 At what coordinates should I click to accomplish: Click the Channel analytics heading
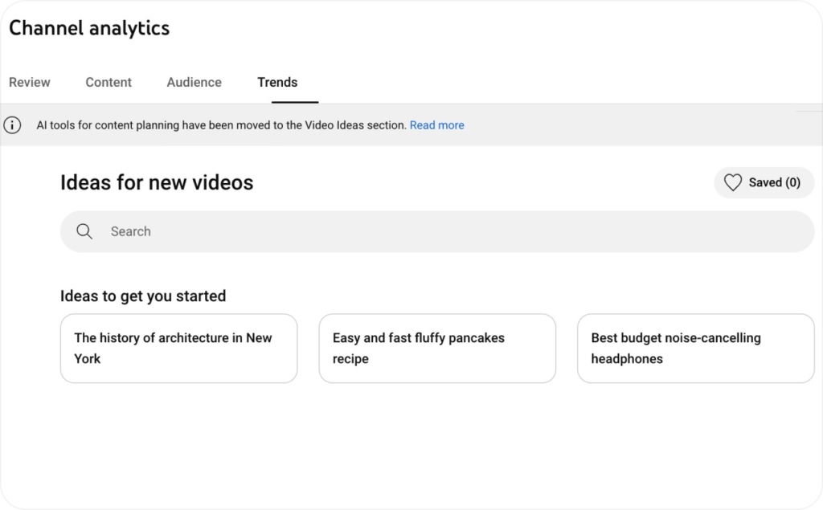point(88,27)
